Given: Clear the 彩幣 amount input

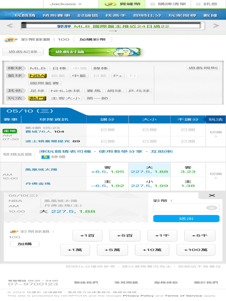Looking at the screenshot, I should click(211, 208).
